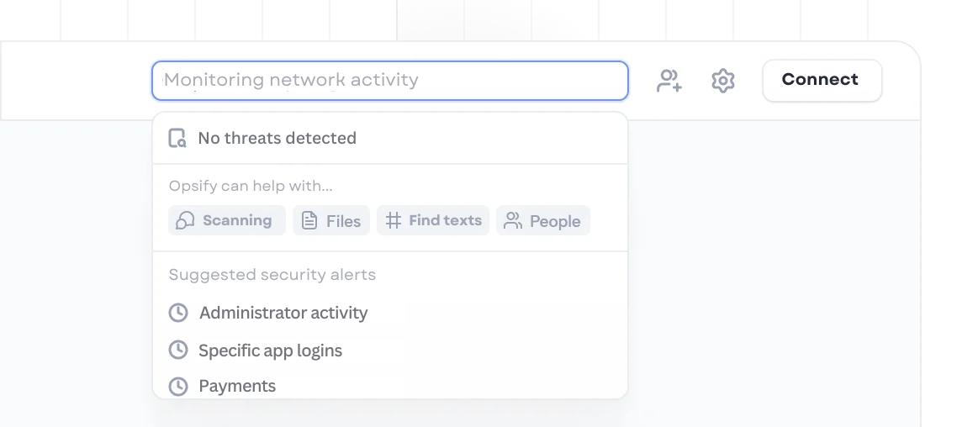Click the Connect button

(x=821, y=81)
